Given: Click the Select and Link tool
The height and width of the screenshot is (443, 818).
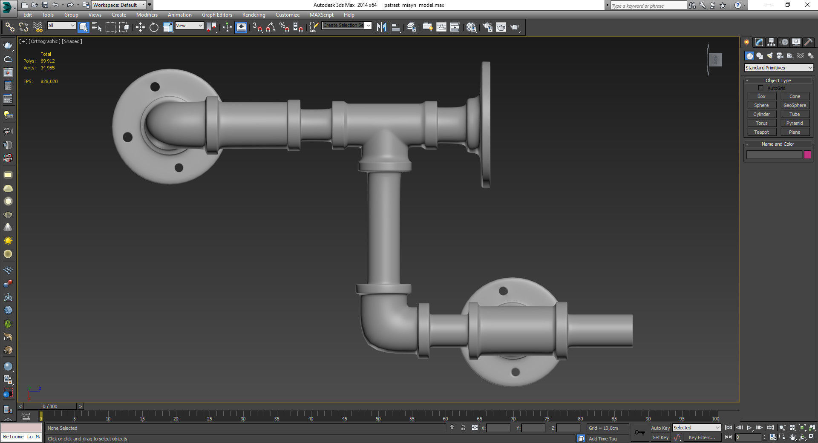Looking at the screenshot, I should pos(9,27).
